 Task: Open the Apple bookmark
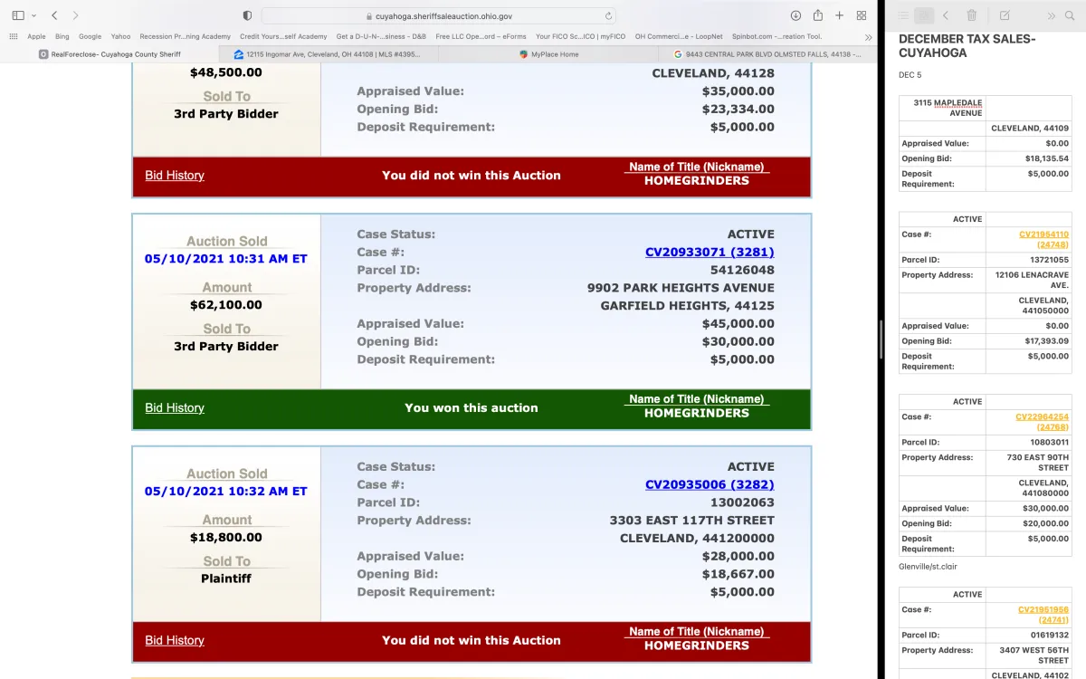point(36,37)
